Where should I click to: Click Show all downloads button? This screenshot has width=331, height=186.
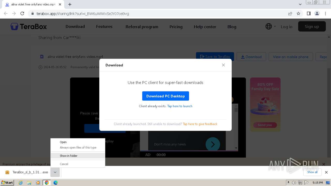coord(312,172)
